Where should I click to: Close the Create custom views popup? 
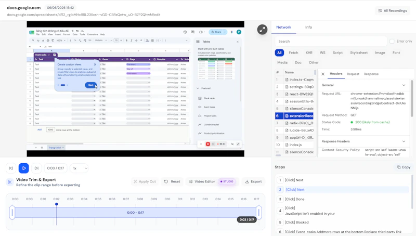pos(95,64)
